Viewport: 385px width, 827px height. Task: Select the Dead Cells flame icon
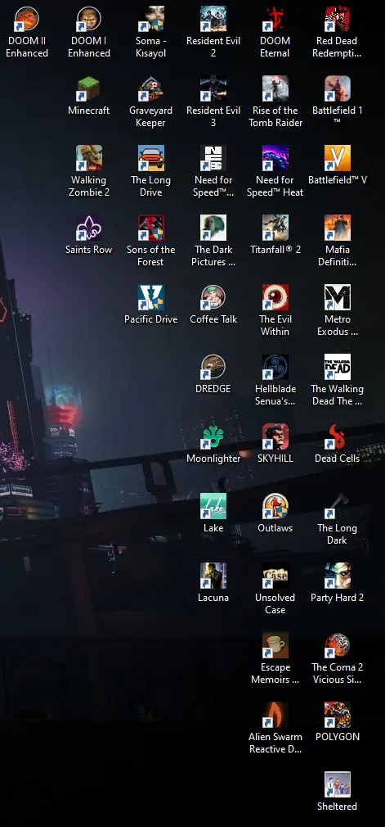pos(338,437)
